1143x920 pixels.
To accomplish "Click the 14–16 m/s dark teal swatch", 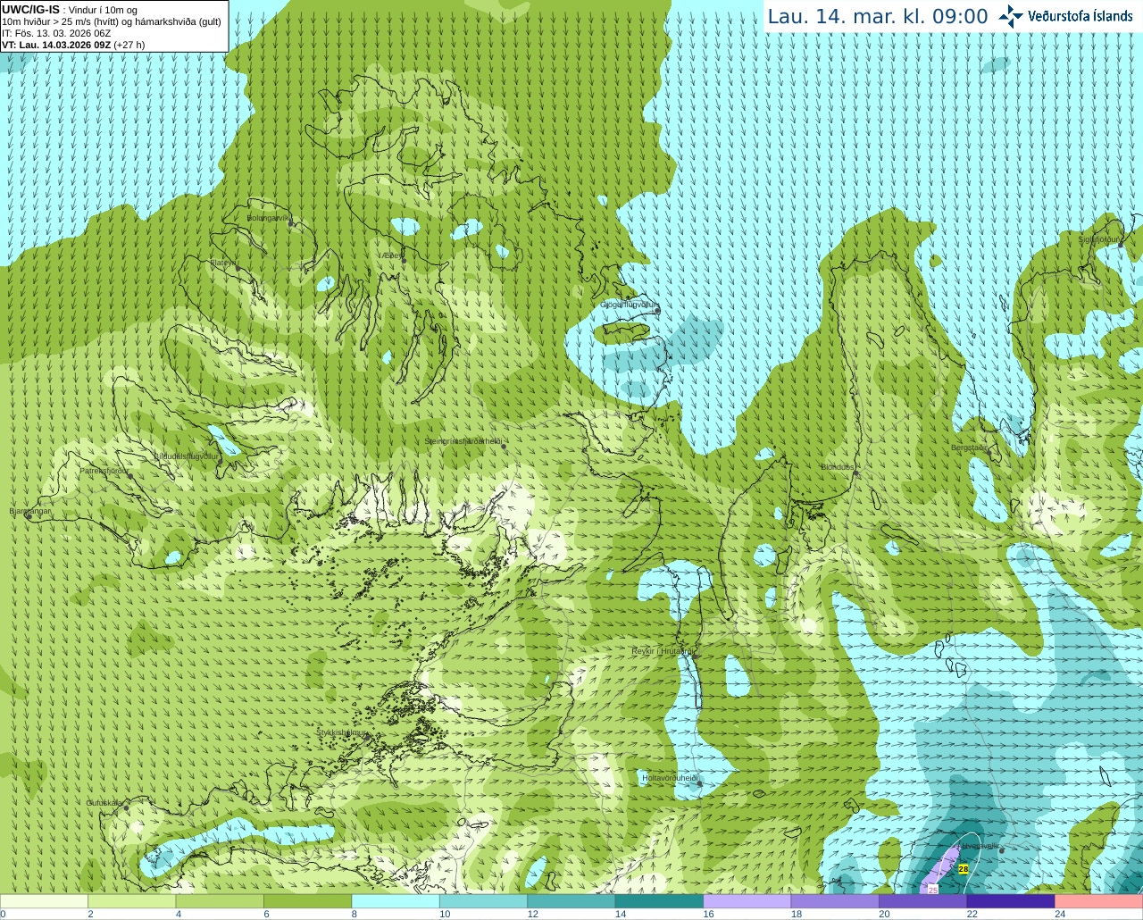I will 659,901.
